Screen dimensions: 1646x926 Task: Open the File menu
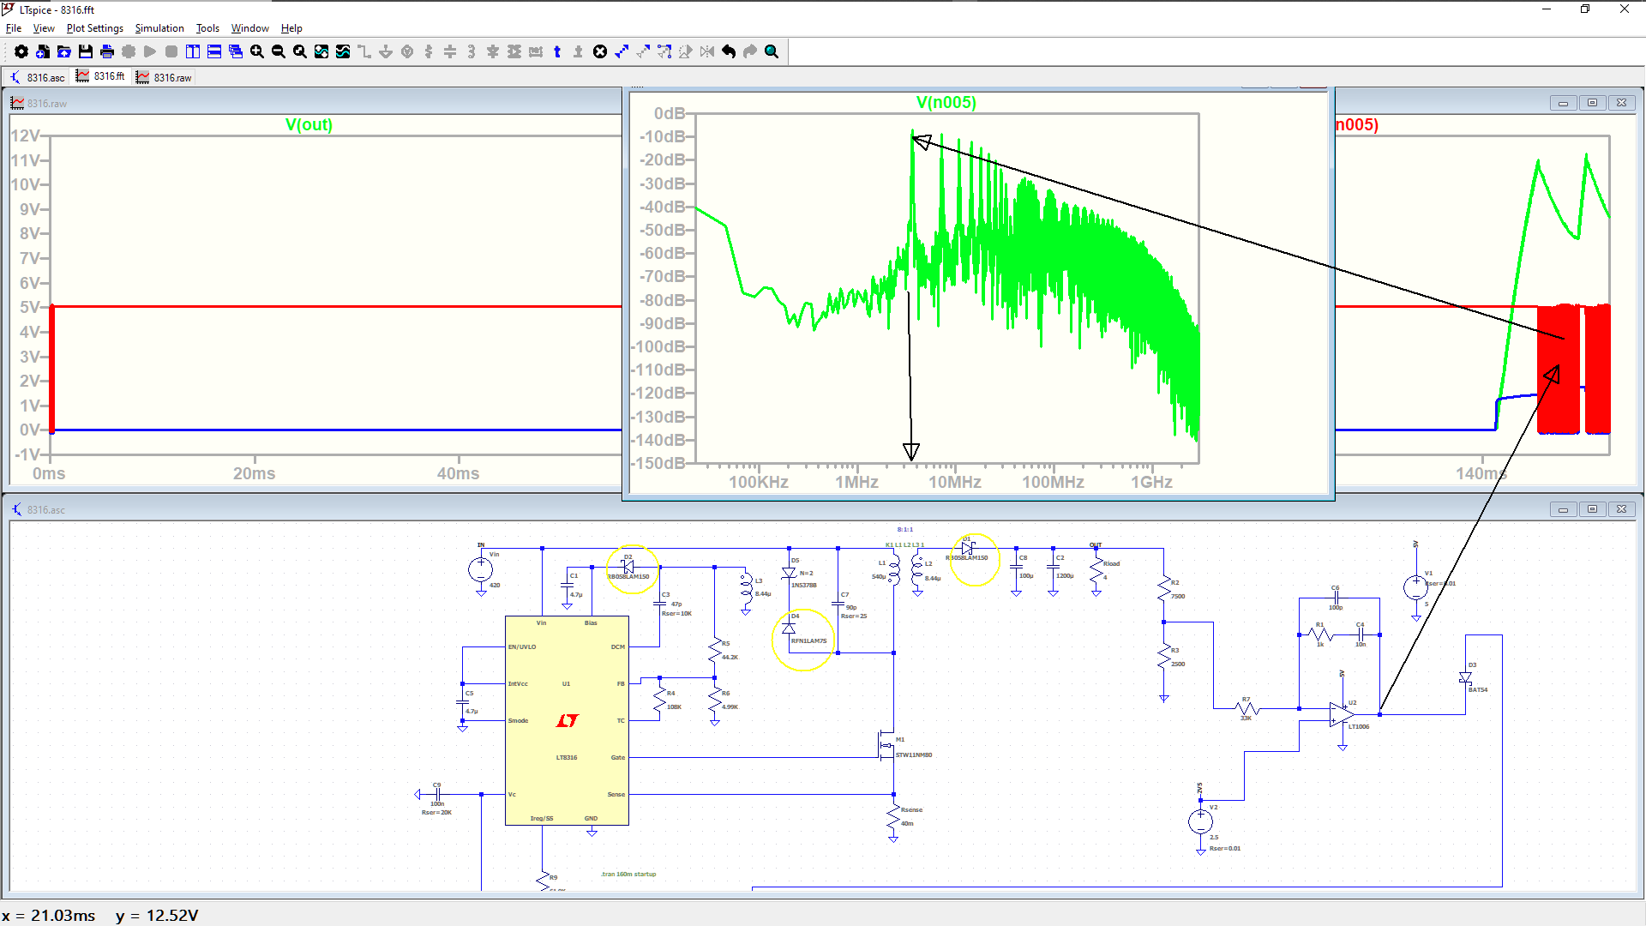[x=14, y=28]
